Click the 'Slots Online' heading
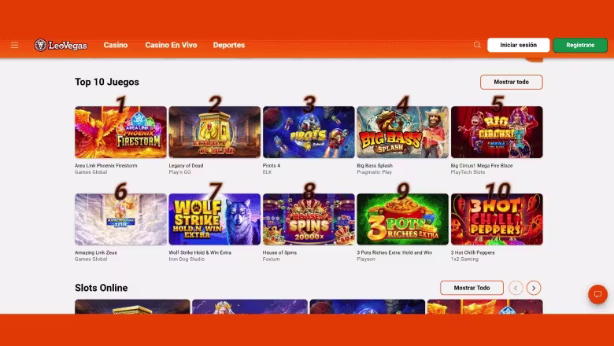The width and height of the screenshot is (614, 346). click(102, 288)
